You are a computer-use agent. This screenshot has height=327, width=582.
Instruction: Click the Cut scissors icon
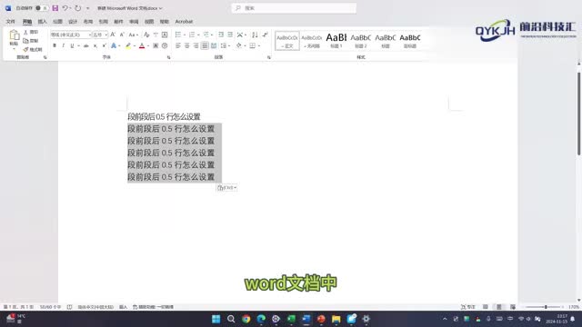pyautogui.click(x=25, y=33)
